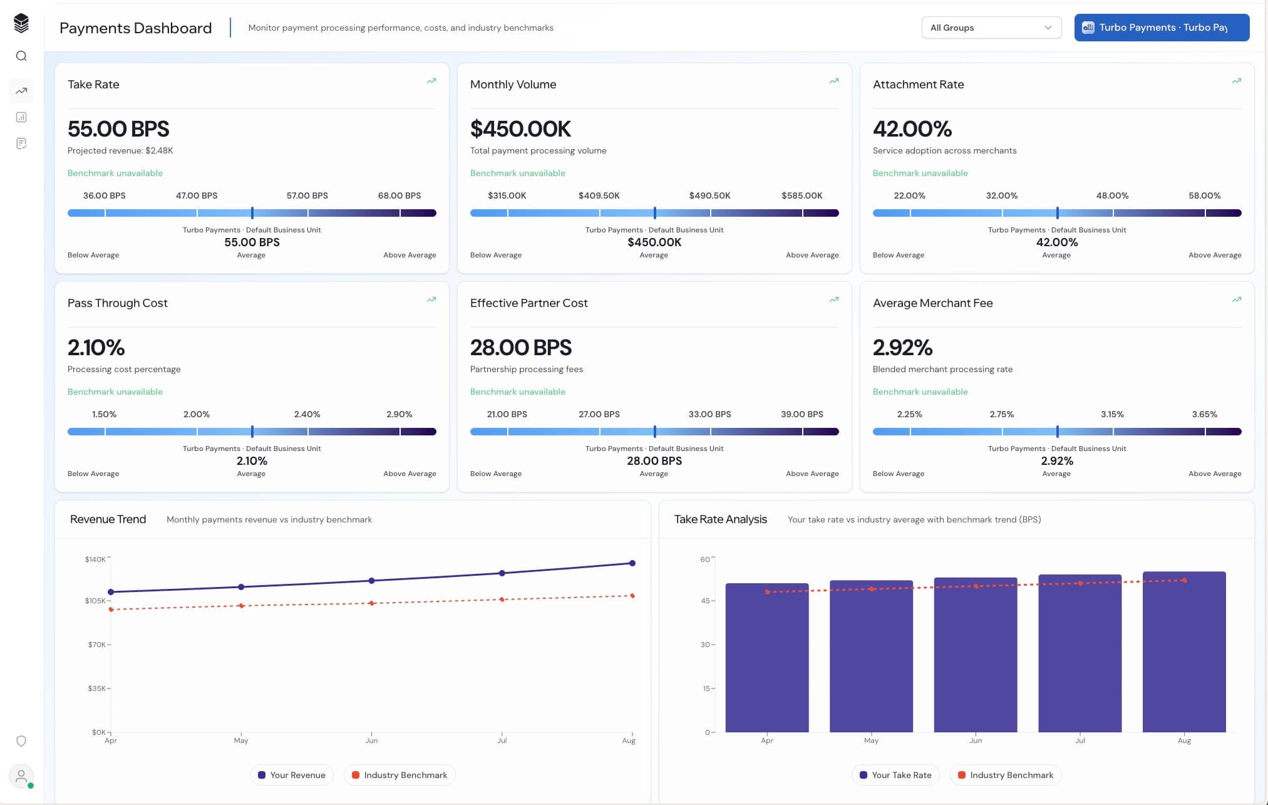
Task: Open the search icon in the sidebar
Action: [21, 56]
